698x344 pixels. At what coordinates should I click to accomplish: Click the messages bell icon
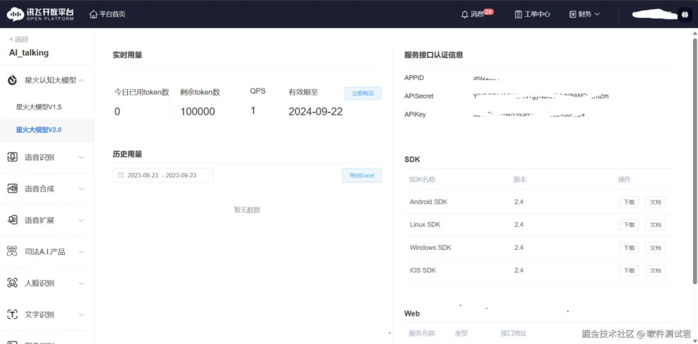465,14
